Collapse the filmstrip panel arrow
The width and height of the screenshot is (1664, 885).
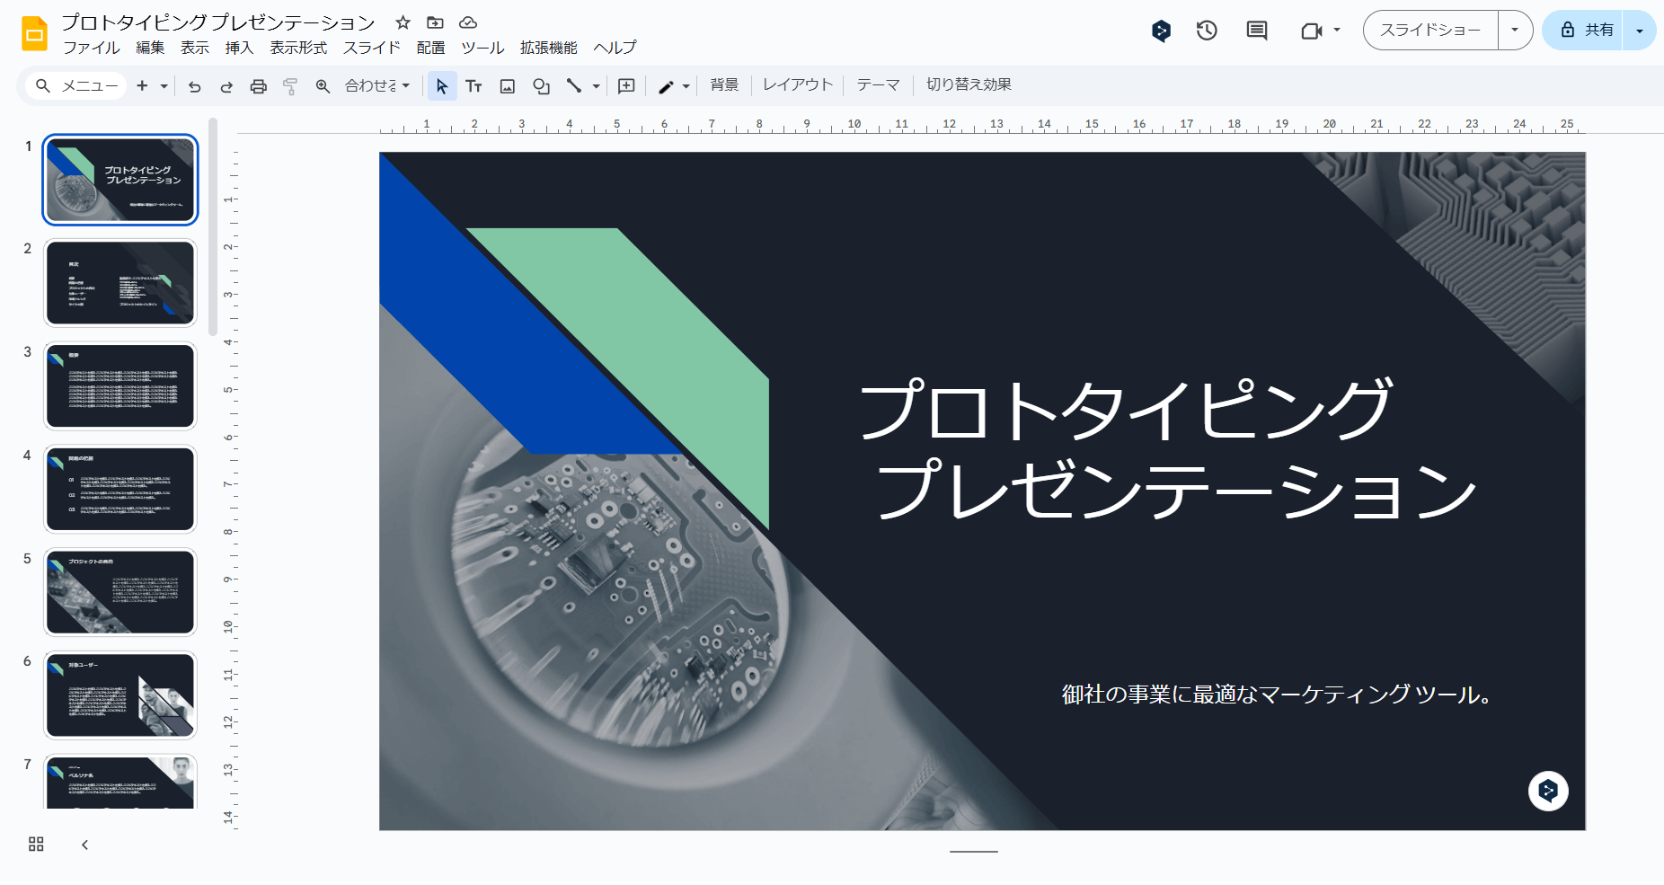coord(84,845)
